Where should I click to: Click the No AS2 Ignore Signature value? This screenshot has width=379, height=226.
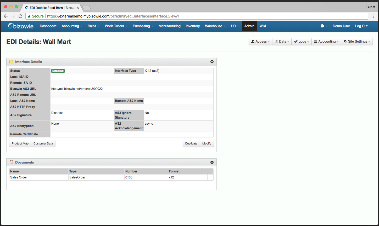147,113
